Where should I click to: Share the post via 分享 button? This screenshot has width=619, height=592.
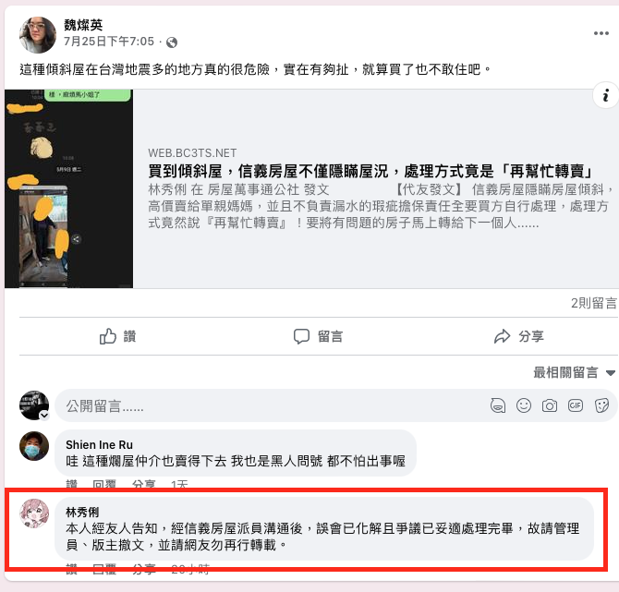[x=518, y=337]
